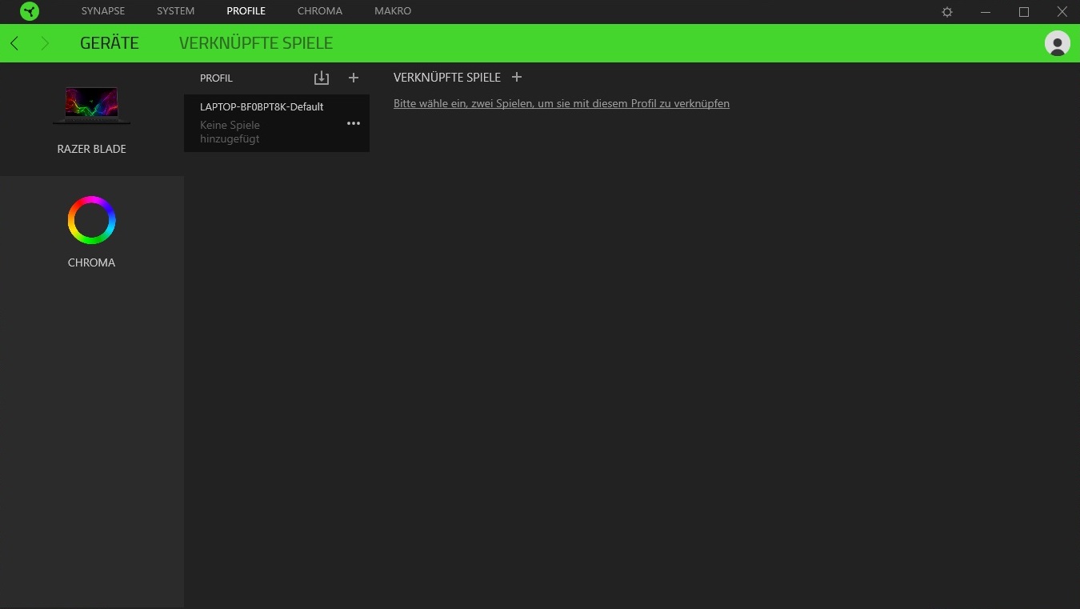The image size is (1080, 609).
Task: Click the RAZER BLADE device label
Action: coord(92,149)
